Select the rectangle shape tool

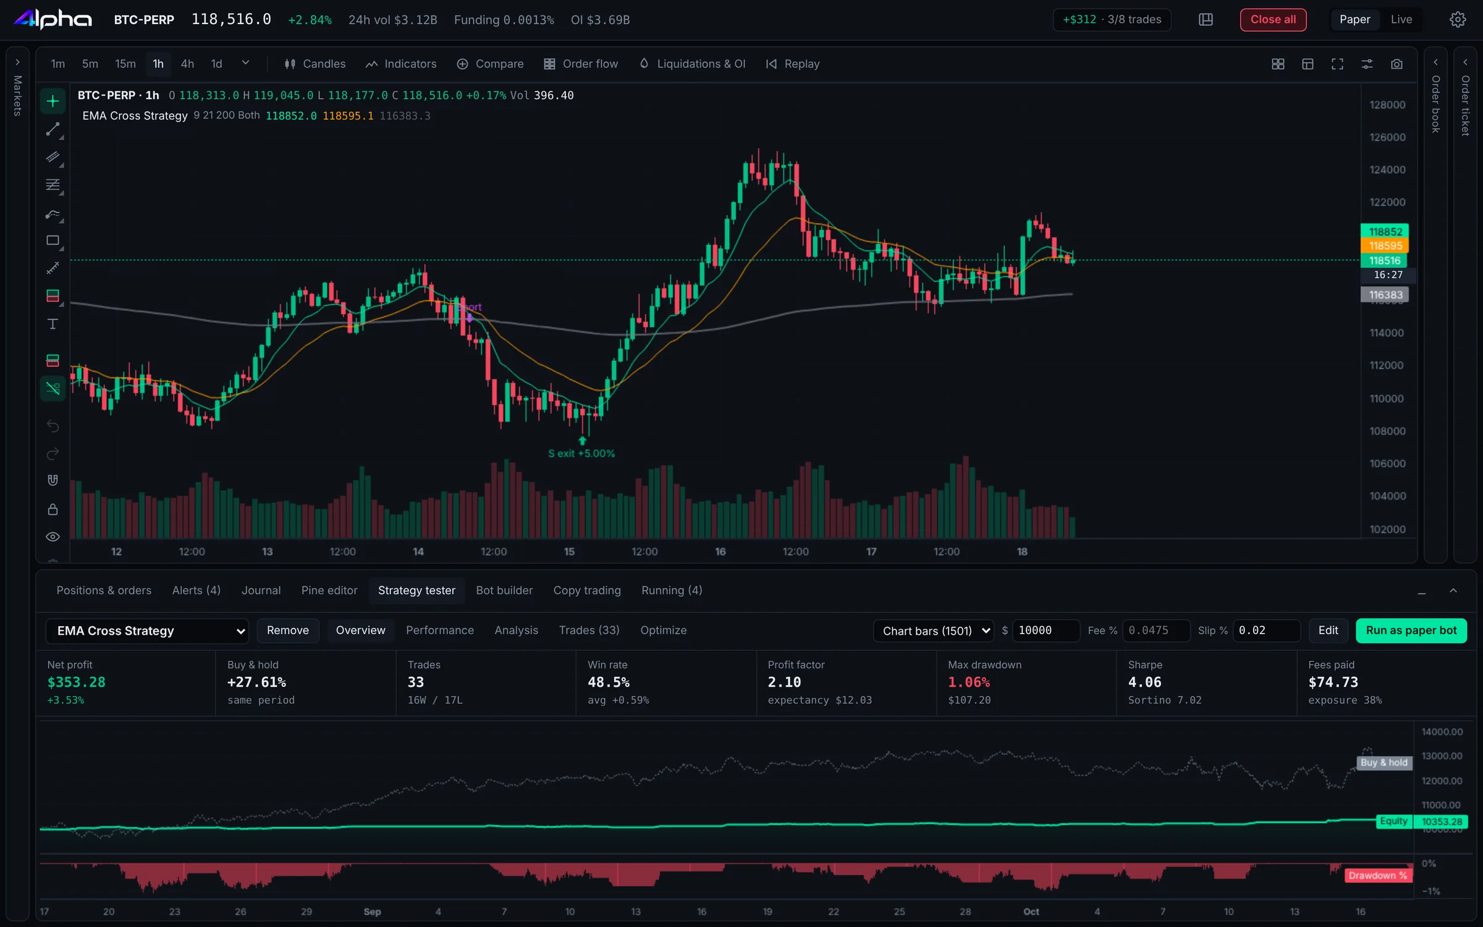click(x=53, y=240)
